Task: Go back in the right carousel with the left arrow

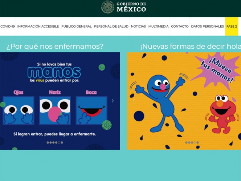Action: (x=134, y=101)
